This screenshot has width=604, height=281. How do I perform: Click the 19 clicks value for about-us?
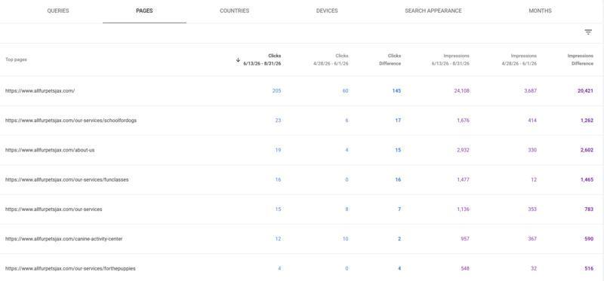pyautogui.click(x=278, y=150)
